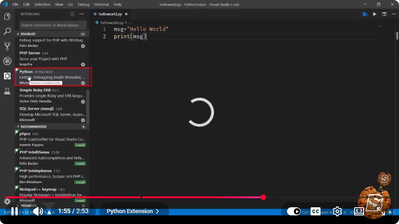
Task: Click the Search Extensions in Marketplace field
Action: [x=53, y=25]
